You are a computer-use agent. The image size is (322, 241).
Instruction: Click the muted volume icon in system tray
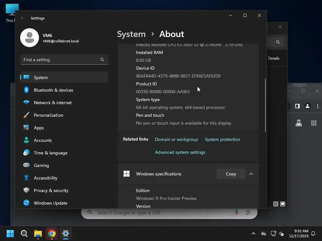[x=281, y=233]
